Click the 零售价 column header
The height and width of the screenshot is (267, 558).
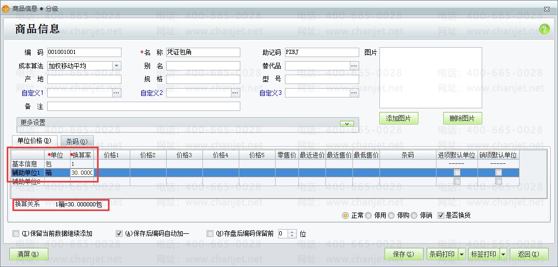coord(287,155)
